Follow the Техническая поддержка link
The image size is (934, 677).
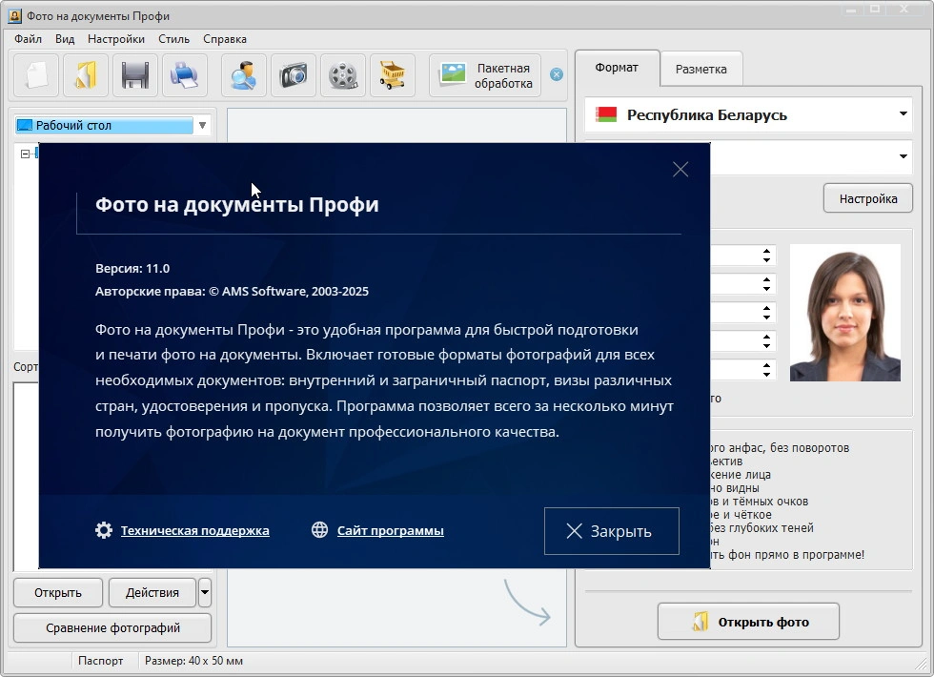coord(194,530)
